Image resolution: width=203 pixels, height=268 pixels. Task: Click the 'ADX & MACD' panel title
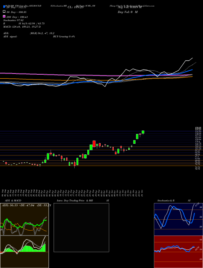(13, 201)
